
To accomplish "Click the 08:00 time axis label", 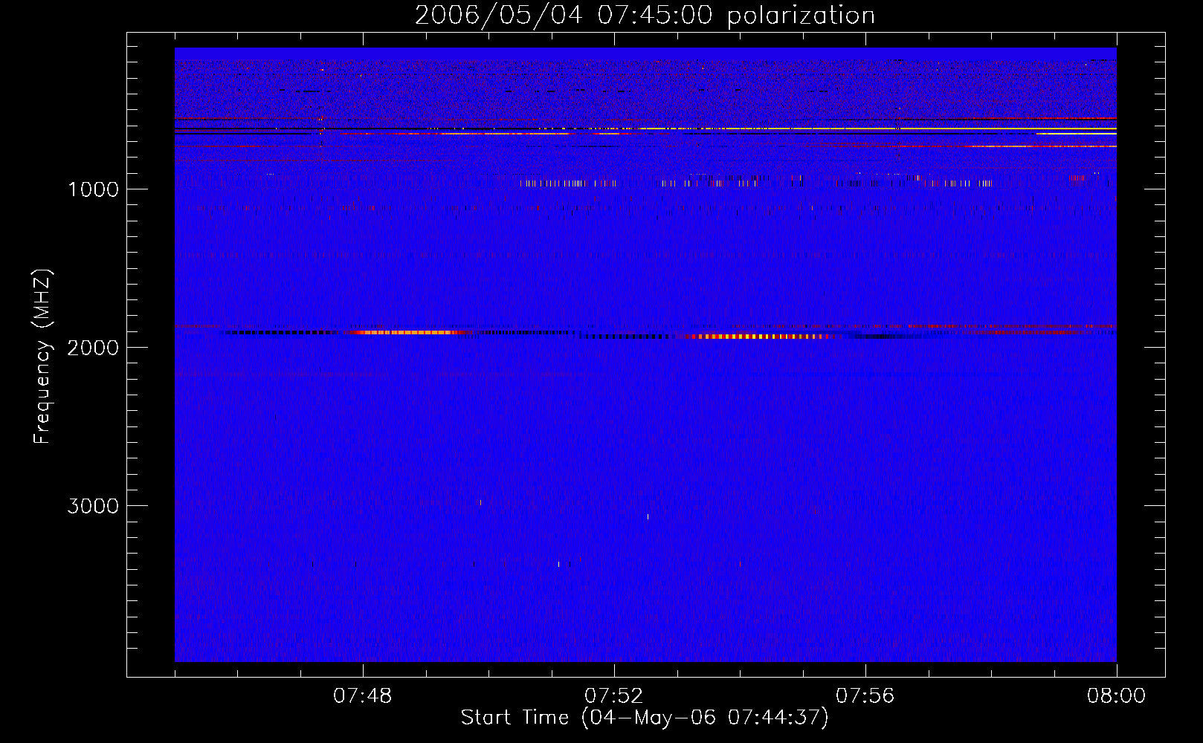I will [x=1116, y=696].
